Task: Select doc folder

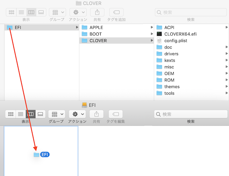Action: [x=191, y=47]
